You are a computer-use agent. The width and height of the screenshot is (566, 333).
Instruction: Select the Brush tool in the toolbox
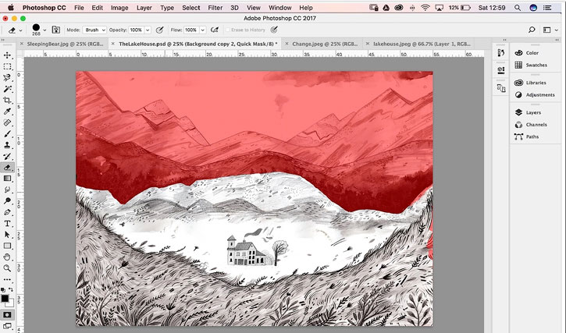pos(7,134)
